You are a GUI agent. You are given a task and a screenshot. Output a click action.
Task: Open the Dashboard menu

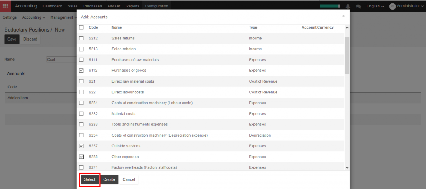coord(52,6)
